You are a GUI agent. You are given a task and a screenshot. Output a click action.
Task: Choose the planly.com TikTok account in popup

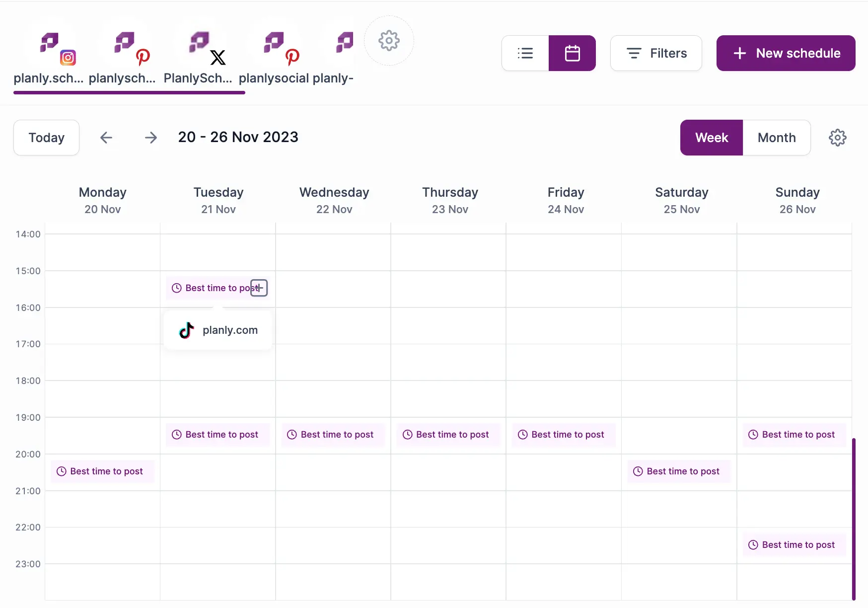(218, 330)
